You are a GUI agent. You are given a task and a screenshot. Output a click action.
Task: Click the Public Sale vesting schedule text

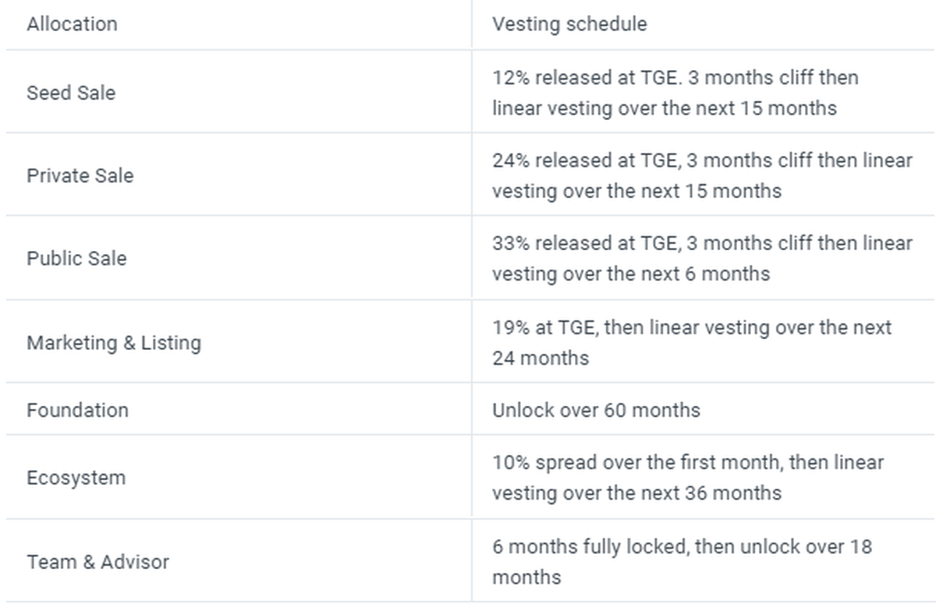(x=702, y=259)
